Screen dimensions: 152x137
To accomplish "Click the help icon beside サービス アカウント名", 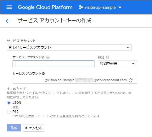I will pyautogui.click(x=48, y=57).
